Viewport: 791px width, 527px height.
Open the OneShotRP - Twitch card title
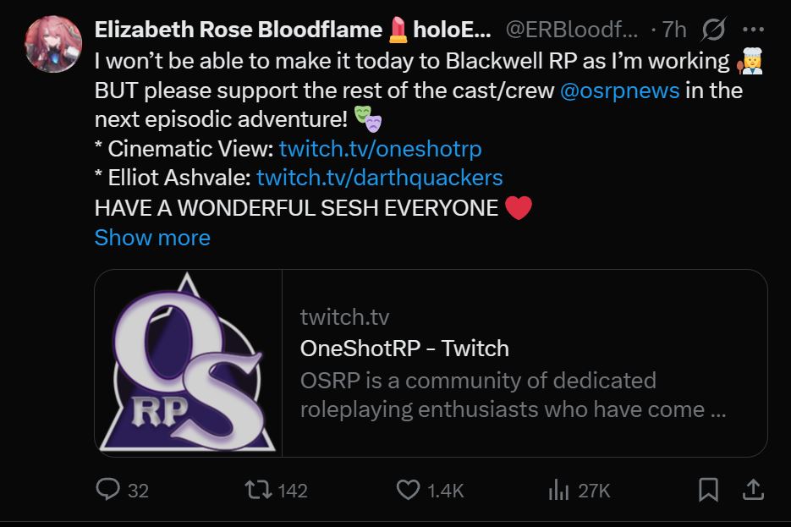[x=404, y=349]
